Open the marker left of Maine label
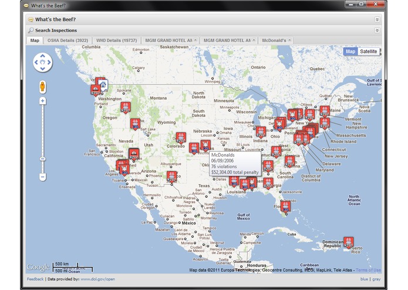The image size is (408, 290). (325, 112)
